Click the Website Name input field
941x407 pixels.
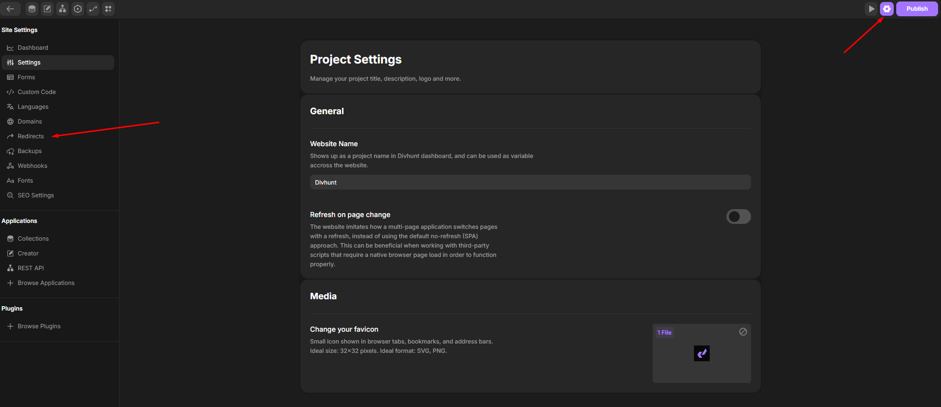click(530, 183)
